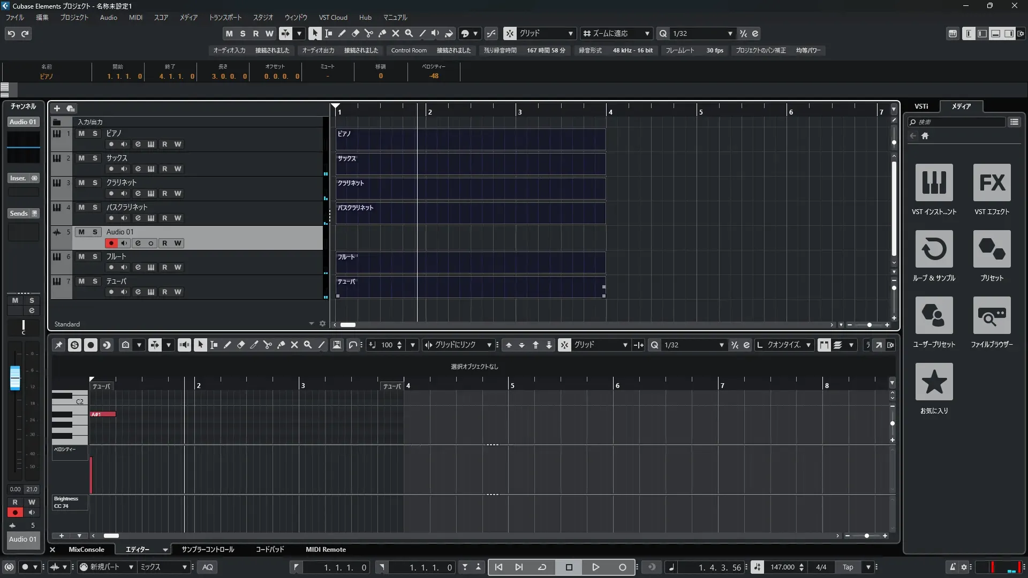Switch to the MixConsole tab
1028x578 pixels.
pyautogui.click(x=86, y=550)
